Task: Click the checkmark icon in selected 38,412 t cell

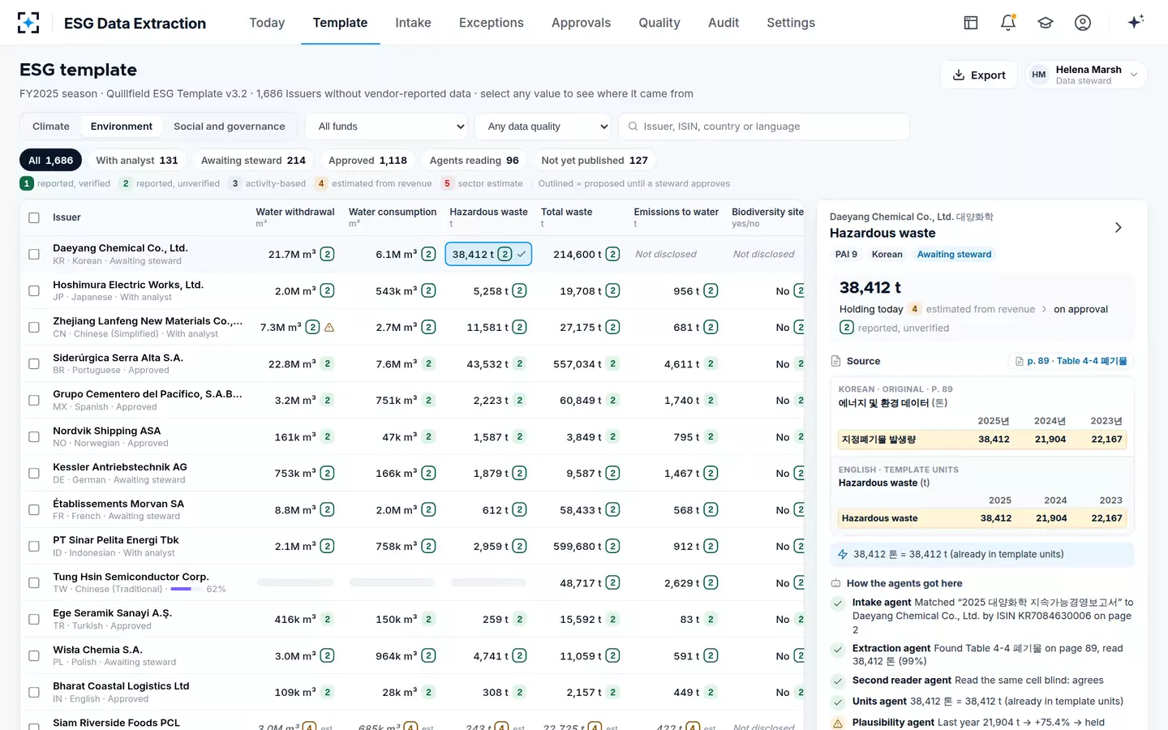Action: pos(522,254)
